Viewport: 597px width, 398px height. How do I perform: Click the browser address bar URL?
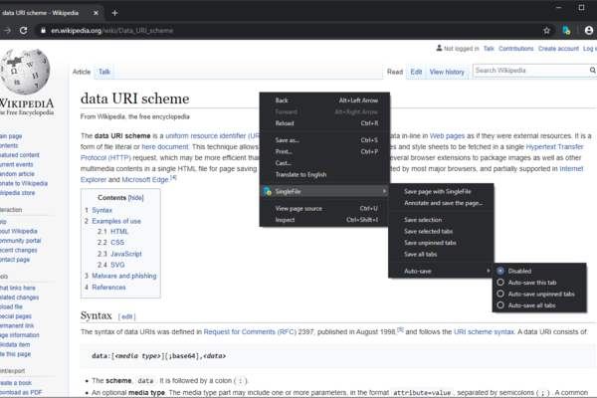point(111,31)
